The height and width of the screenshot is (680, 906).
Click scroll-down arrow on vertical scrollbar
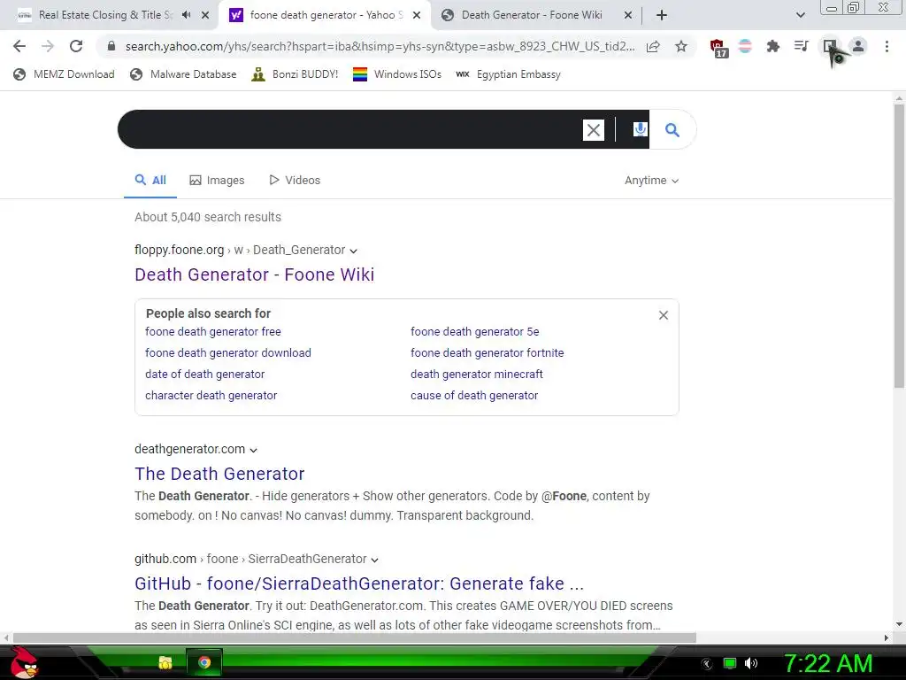coord(899,624)
